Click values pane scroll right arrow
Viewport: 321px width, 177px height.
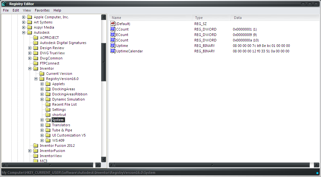[316, 165]
